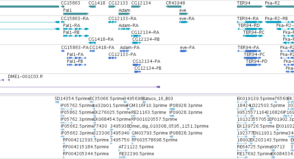Select the Pal1-RA transcript label

(72, 26)
